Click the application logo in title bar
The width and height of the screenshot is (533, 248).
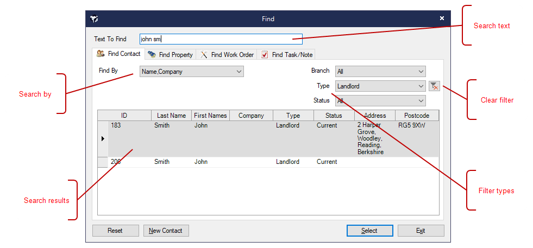pos(95,18)
